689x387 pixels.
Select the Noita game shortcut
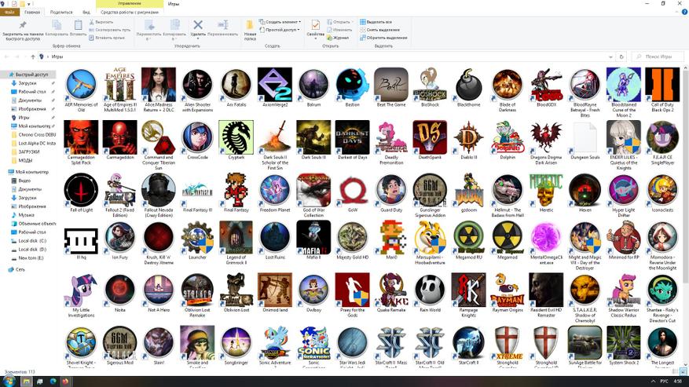click(x=120, y=290)
